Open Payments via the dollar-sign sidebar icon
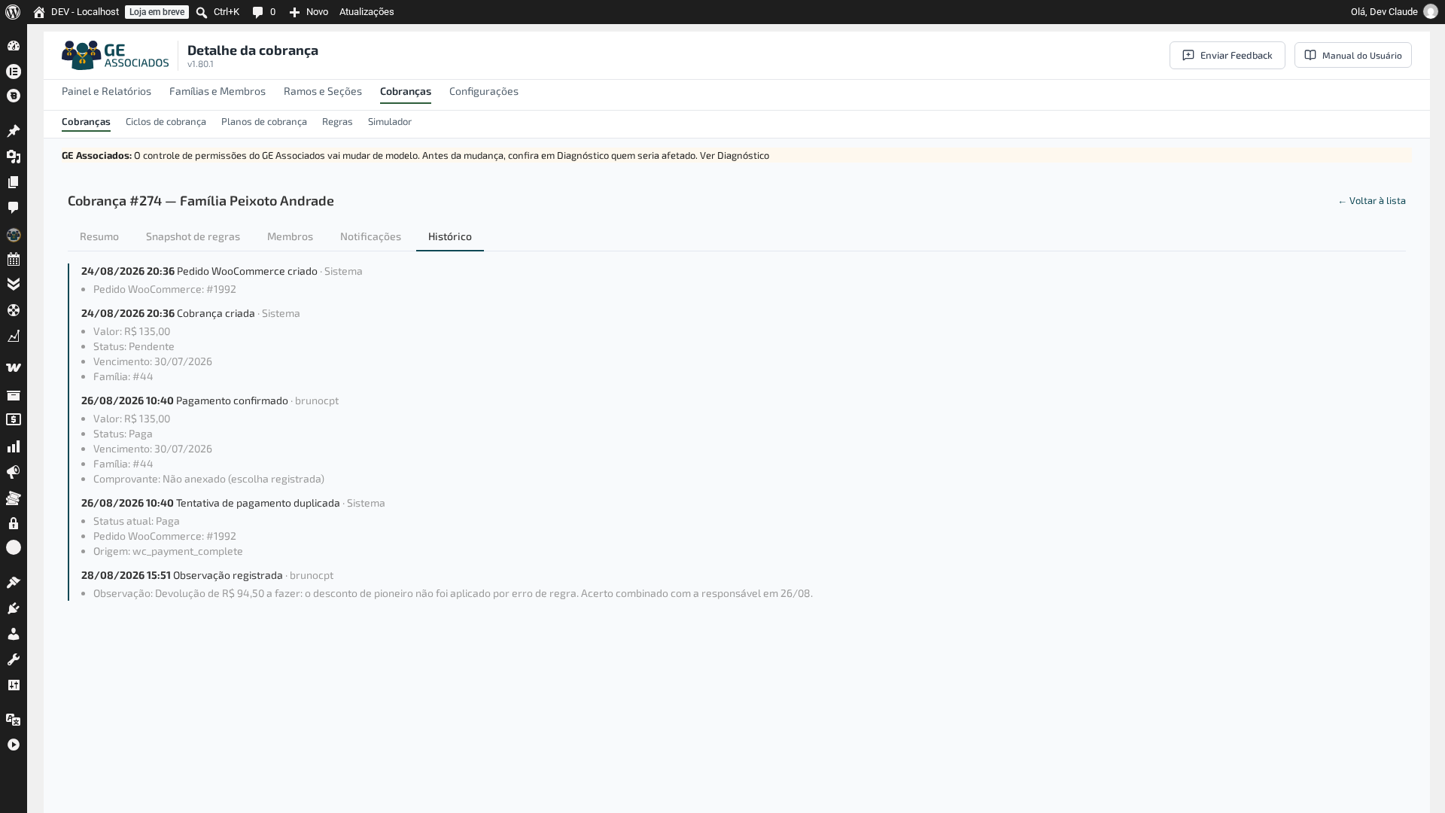The image size is (1445, 813). (x=14, y=420)
